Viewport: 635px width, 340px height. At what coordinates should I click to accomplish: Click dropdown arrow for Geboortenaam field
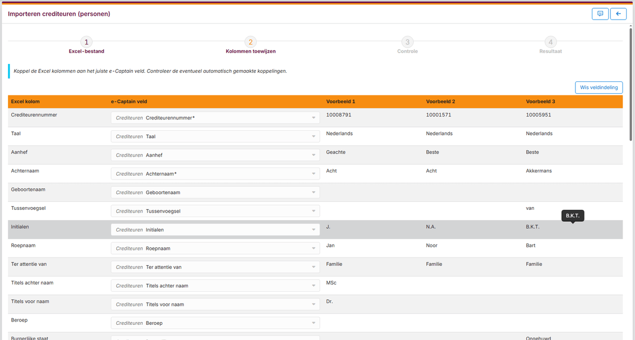click(x=313, y=193)
